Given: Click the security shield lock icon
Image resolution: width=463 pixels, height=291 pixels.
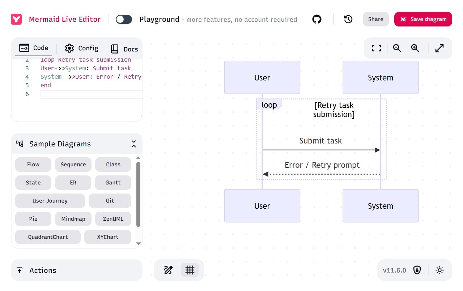Looking at the screenshot, I should (417, 270).
